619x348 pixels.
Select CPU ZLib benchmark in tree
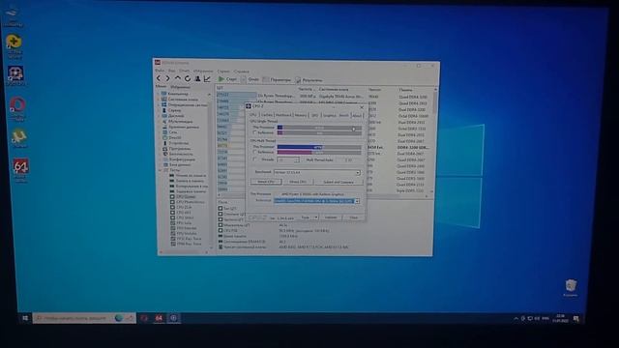pyautogui.click(x=181, y=207)
